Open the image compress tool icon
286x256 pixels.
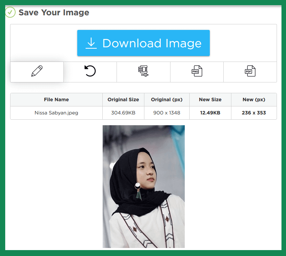point(143,71)
